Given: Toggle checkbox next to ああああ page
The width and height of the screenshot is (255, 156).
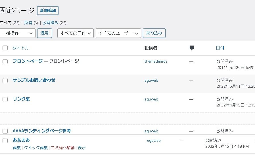Looking at the screenshot, I should tap(5, 140).
